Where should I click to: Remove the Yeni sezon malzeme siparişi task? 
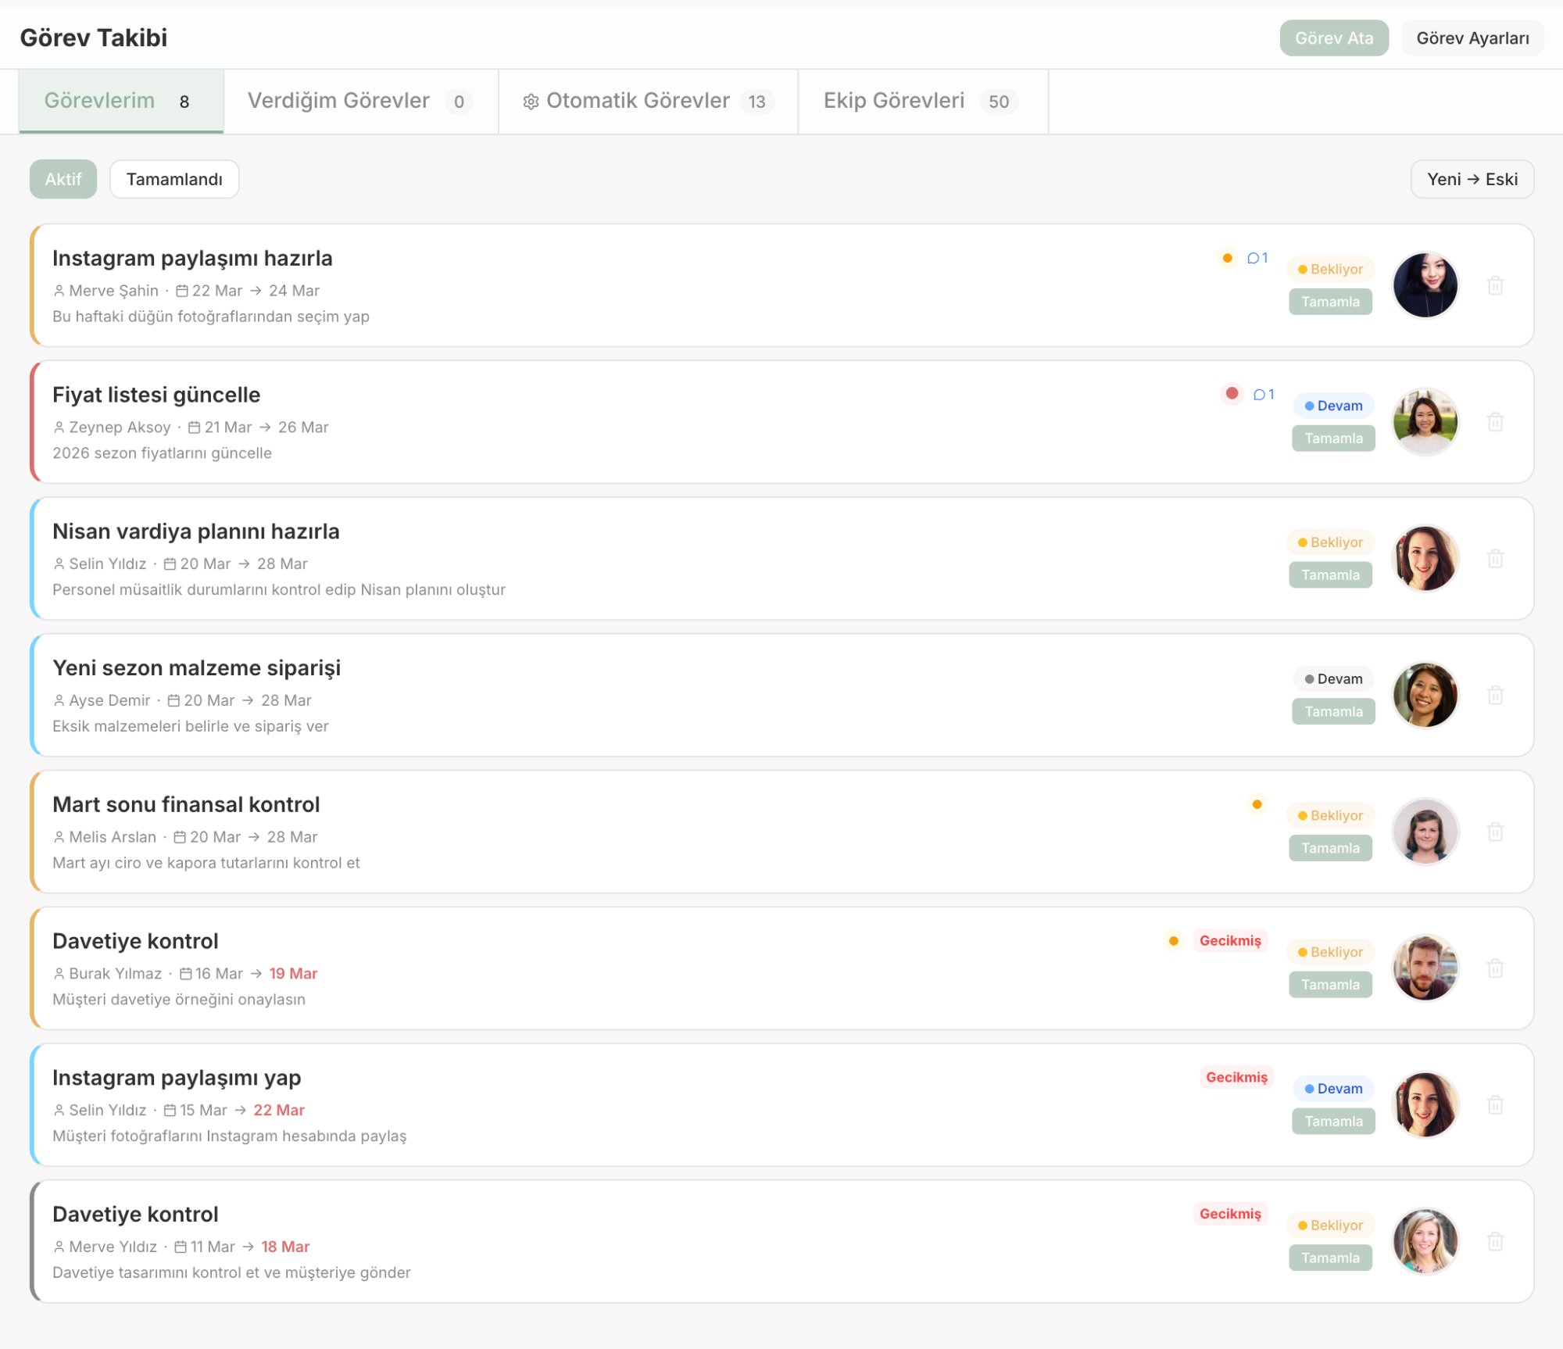[x=1494, y=696]
